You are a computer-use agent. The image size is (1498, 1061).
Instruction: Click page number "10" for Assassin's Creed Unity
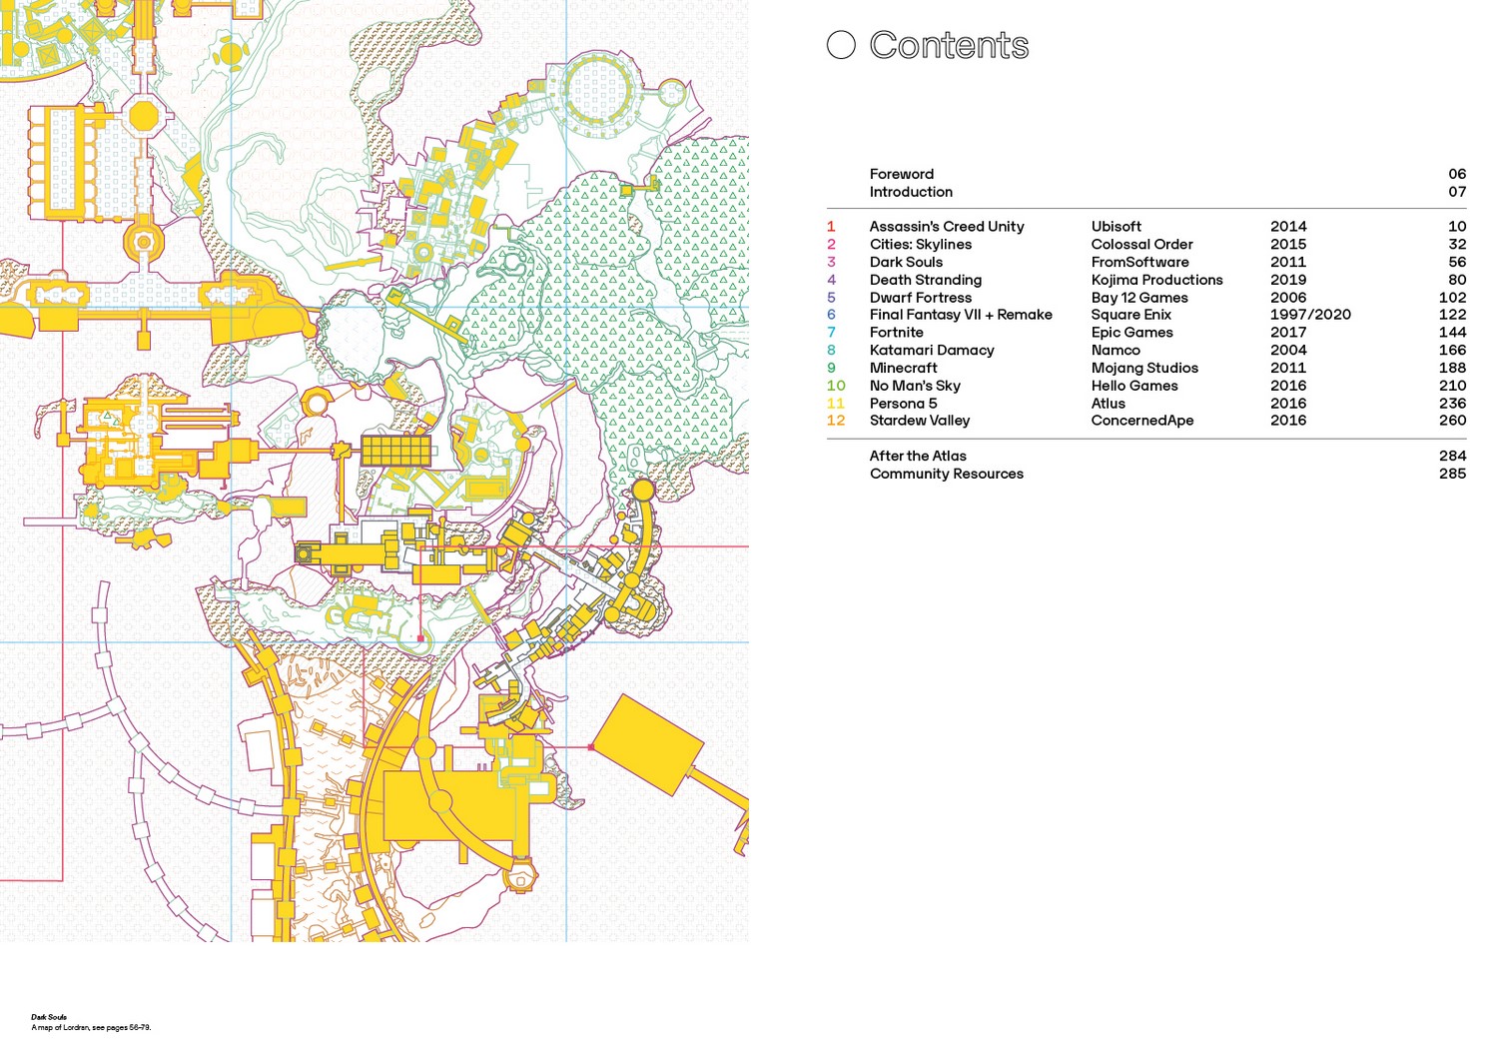coord(1458,227)
